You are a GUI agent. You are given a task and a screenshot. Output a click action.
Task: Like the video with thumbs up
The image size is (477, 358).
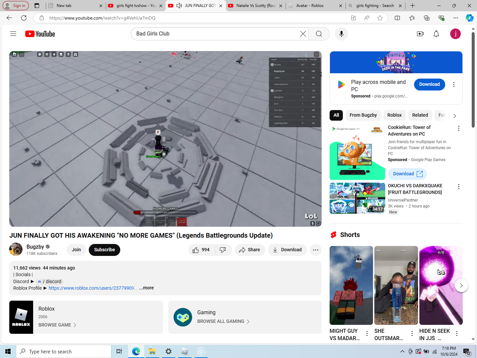click(201, 250)
